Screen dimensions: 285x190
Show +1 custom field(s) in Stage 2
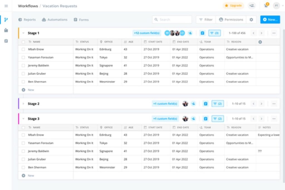(165, 104)
